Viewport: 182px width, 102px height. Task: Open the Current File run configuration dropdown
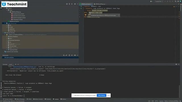pyautogui.click(x=159, y=1)
